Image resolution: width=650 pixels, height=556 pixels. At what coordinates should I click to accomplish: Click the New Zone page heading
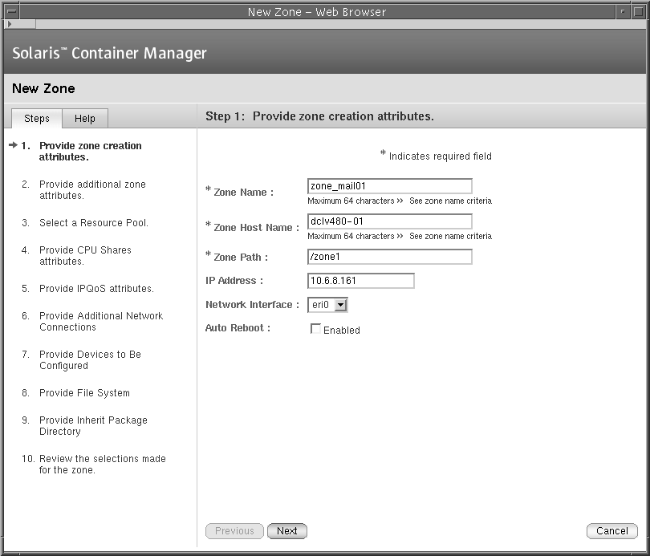43,88
